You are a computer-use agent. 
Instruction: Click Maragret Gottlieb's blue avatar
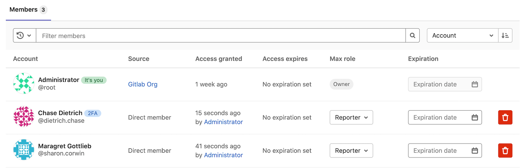click(23, 150)
